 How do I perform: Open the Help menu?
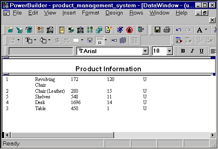coord(181,13)
